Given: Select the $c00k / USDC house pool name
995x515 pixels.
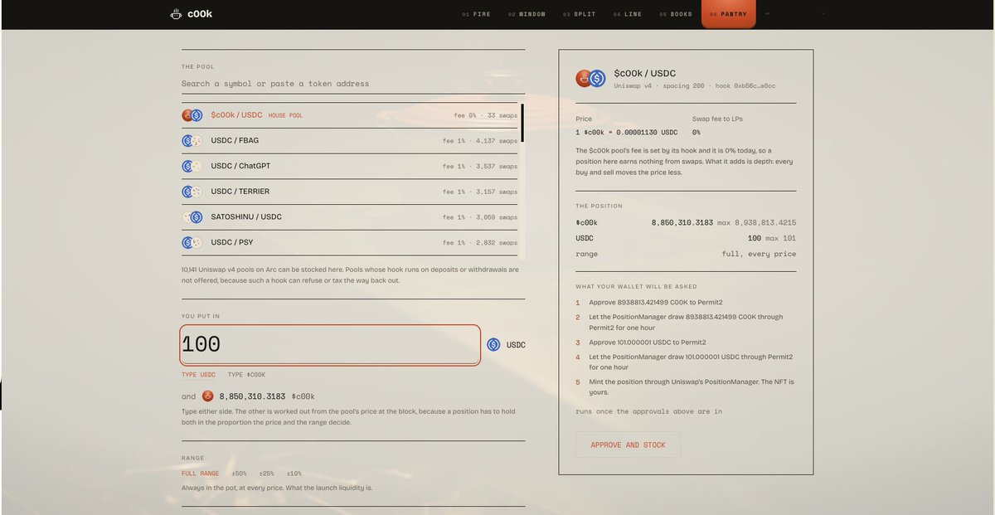Looking at the screenshot, I should coord(236,115).
